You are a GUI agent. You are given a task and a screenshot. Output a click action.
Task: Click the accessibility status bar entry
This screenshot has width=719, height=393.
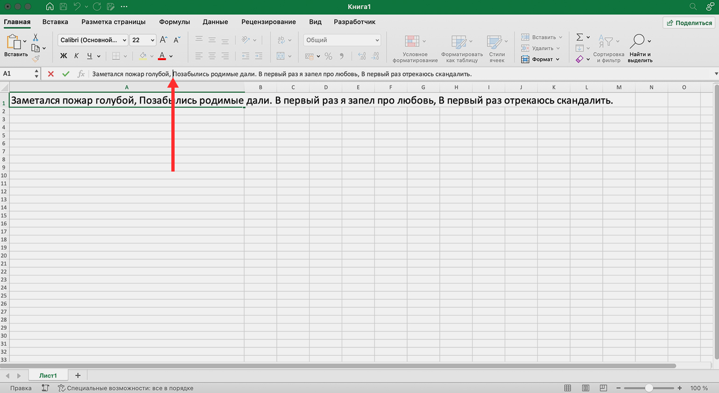tap(126, 388)
